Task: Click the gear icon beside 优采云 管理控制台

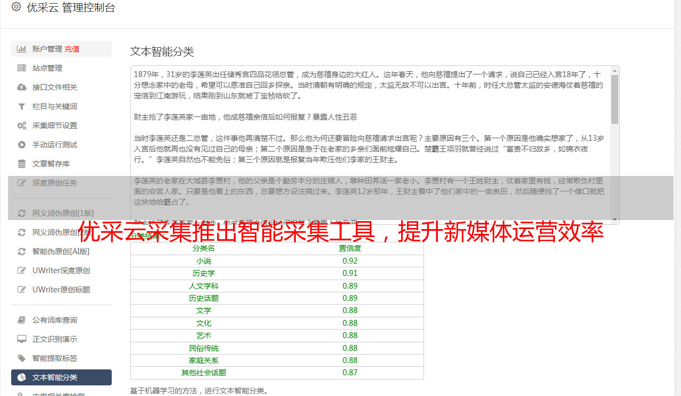Action: click(16, 7)
